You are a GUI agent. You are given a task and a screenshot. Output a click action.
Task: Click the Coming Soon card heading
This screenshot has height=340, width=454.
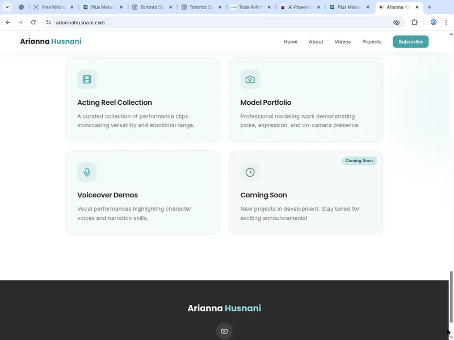tap(263, 195)
